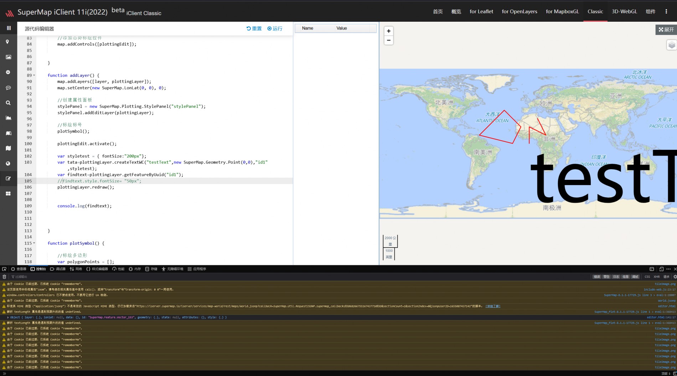The image size is (677, 376).
Task: Open the world.jsonp source link in console
Action: [x=667, y=301]
